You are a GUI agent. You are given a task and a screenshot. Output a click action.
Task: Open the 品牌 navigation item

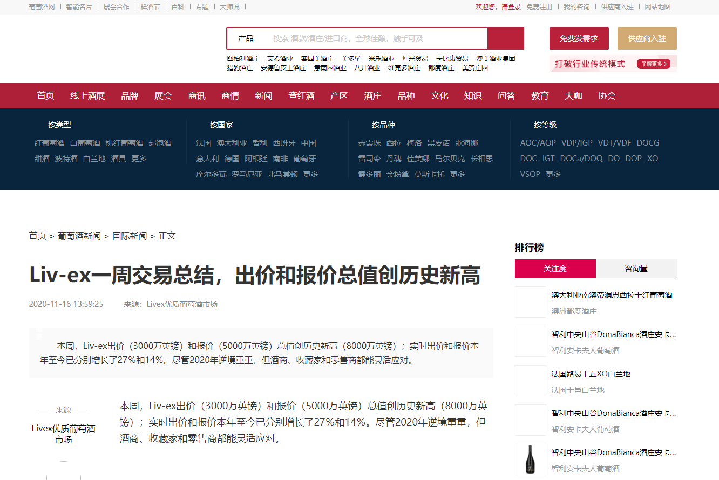click(x=130, y=95)
